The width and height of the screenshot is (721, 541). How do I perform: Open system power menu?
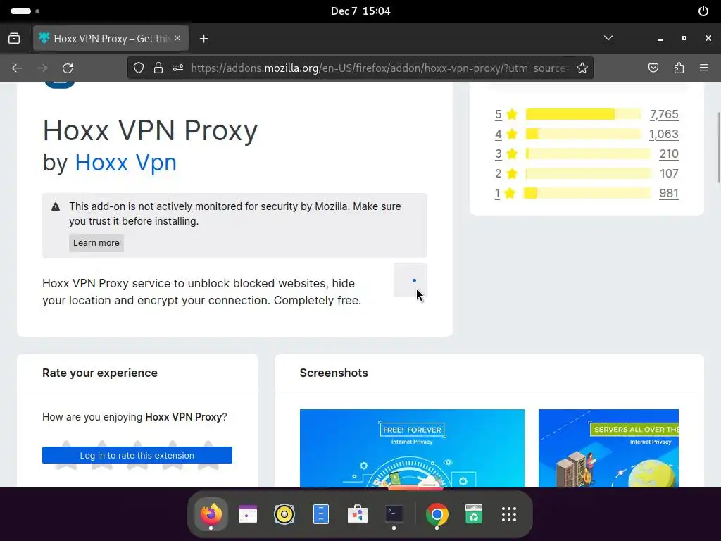point(703,11)
